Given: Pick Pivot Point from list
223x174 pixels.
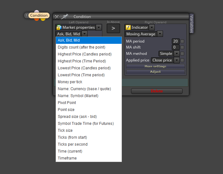Looking at the screenshot, I should [x=89, y=103].
